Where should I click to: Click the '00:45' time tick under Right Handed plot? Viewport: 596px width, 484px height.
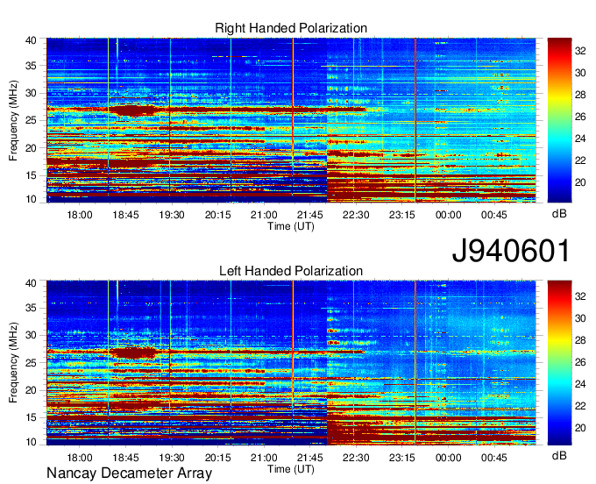tap(494, 215)
